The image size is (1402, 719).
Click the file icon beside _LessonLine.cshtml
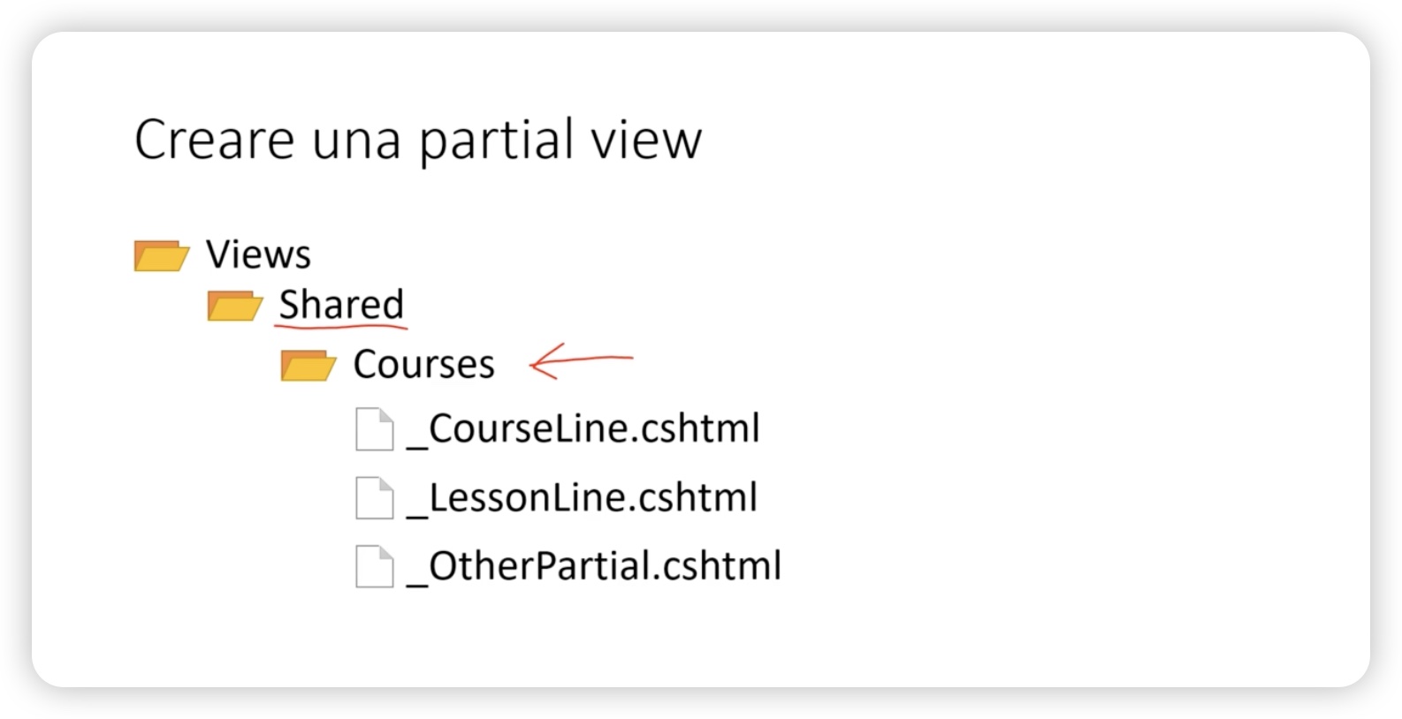coord(374,497)
